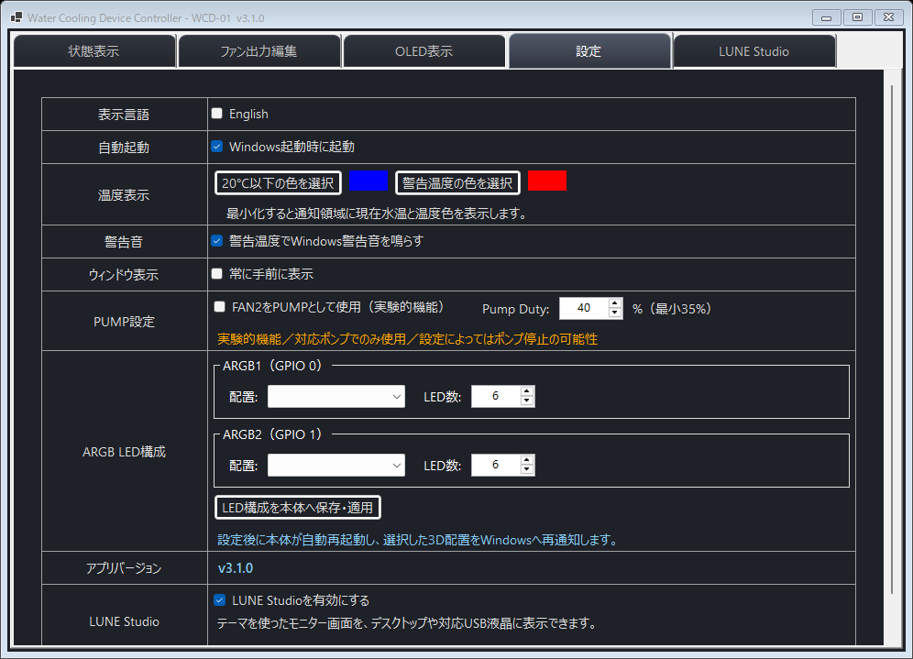
Task: Select the 設定 tab
Action: click(589, 51)
